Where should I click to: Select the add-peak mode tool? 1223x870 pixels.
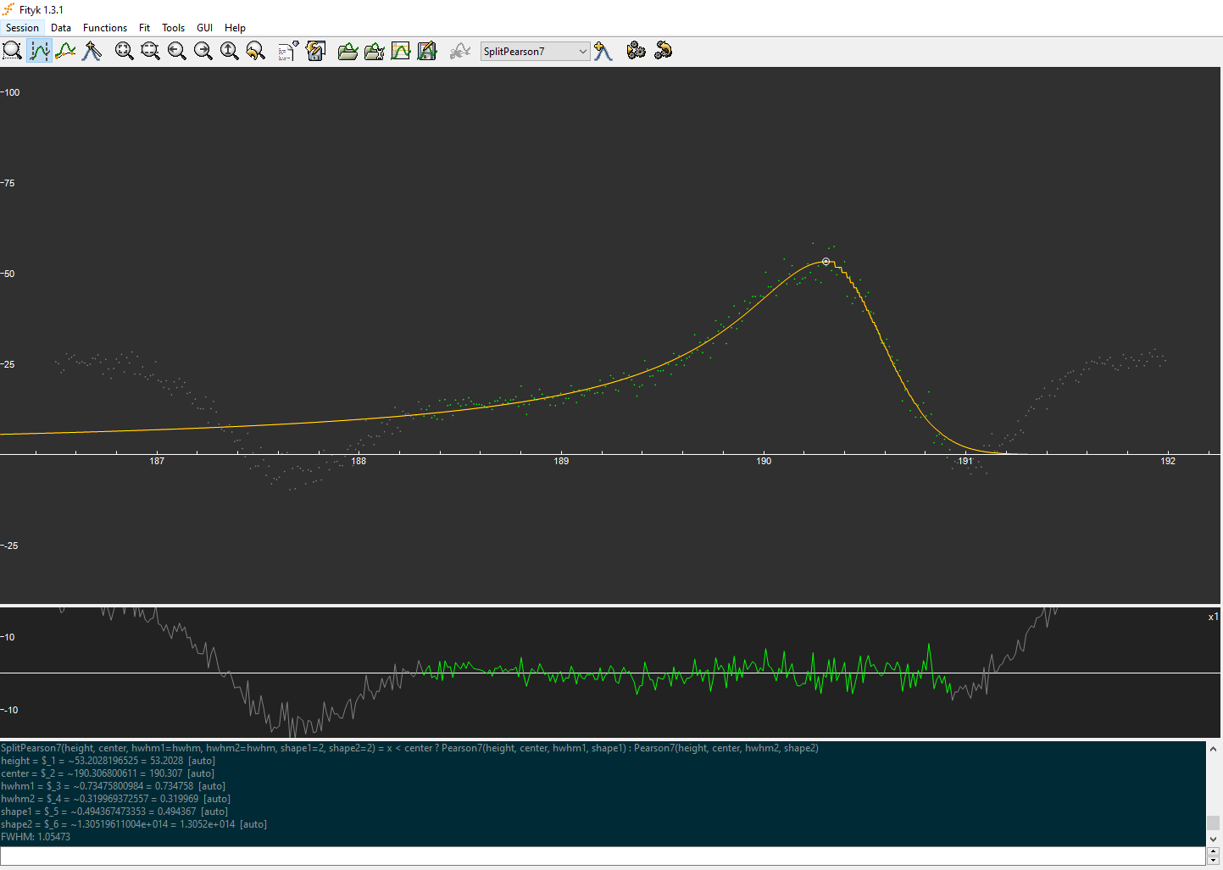pyautogui.click(x=92, y=52)
